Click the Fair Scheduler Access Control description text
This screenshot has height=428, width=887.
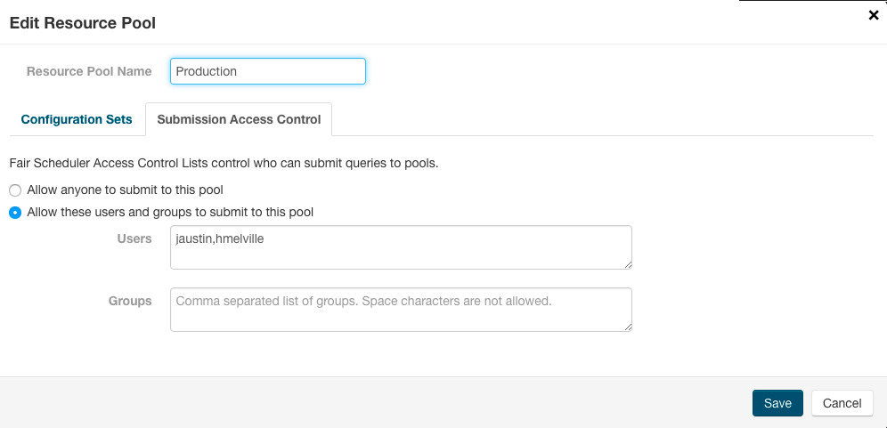click(224, 164)
